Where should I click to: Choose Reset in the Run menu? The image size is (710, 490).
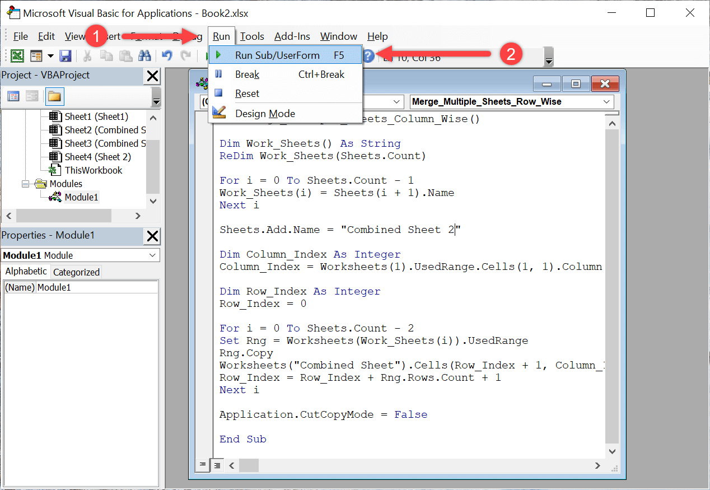(x=286, y=93)
